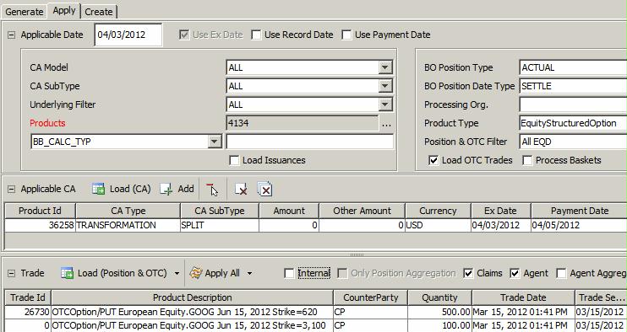
Task: Click the USD currency cell
Action: pos(439,225)
